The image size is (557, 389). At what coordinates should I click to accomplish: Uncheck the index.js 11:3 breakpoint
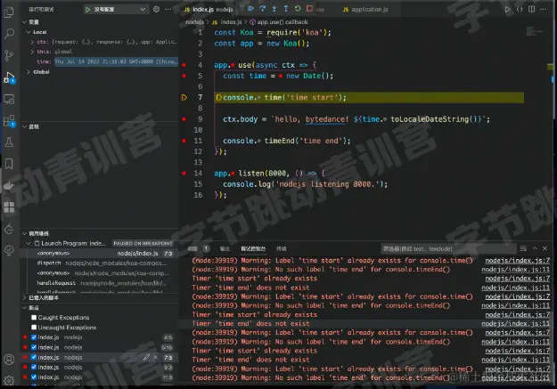click(34, 377)
